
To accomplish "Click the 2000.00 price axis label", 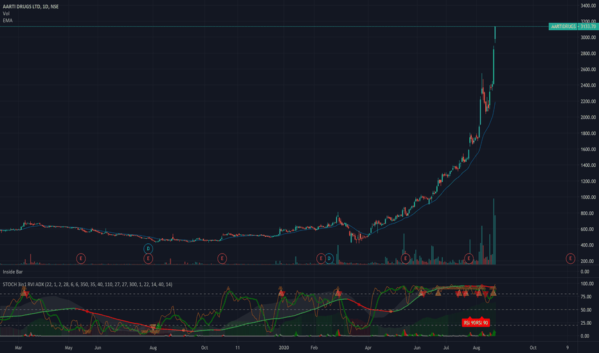I will click(x=588, y=117).
